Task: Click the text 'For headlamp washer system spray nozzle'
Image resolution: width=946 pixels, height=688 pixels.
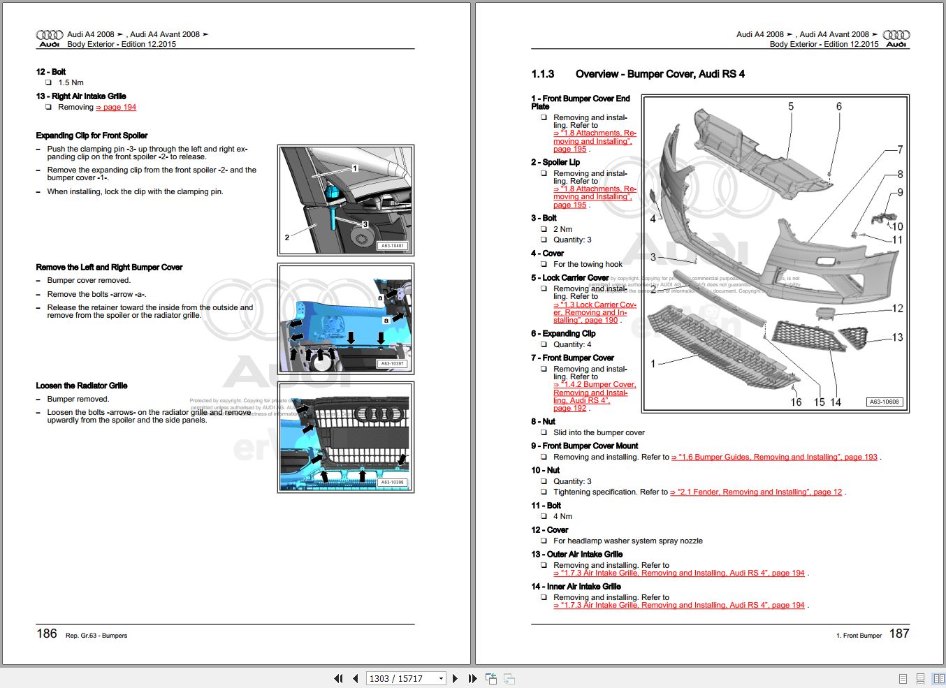Action: point(628,541)
